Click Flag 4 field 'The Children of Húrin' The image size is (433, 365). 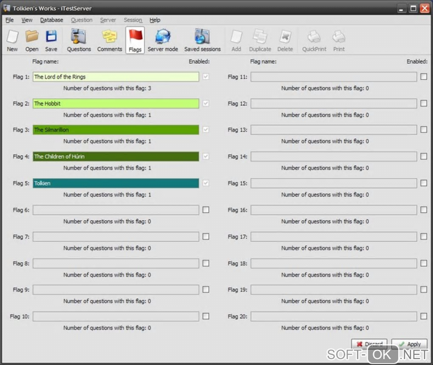[116, 157]
